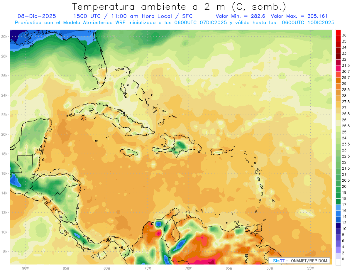Click the legend value '2'

coord(343,253)
